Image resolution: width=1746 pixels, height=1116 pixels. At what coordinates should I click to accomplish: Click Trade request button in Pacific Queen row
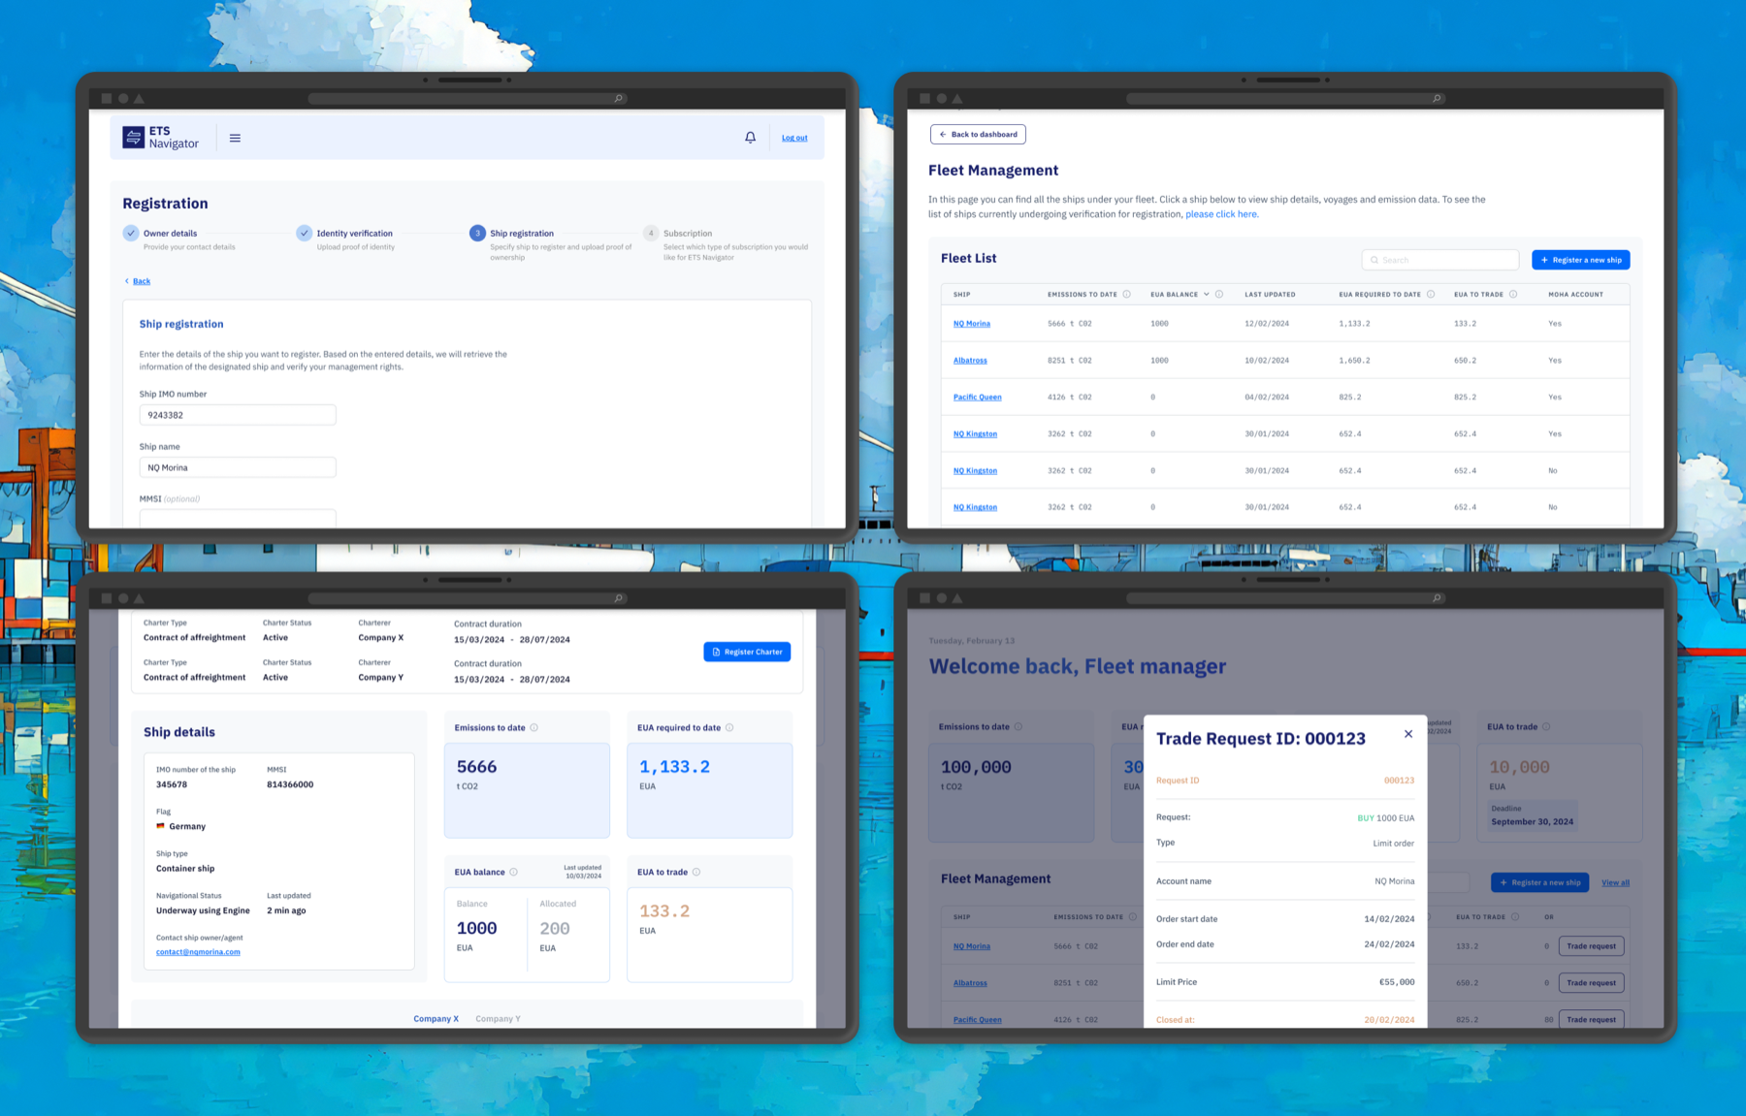1591,1020
